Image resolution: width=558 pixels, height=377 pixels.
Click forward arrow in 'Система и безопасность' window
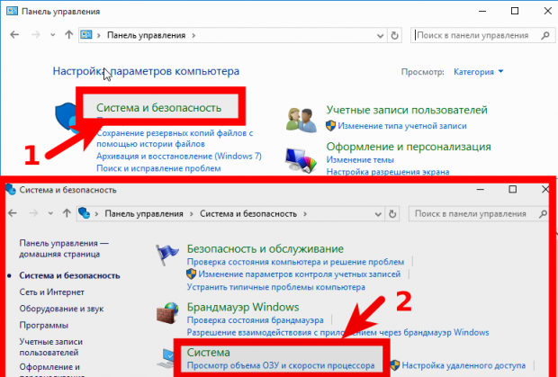point(33,213)
